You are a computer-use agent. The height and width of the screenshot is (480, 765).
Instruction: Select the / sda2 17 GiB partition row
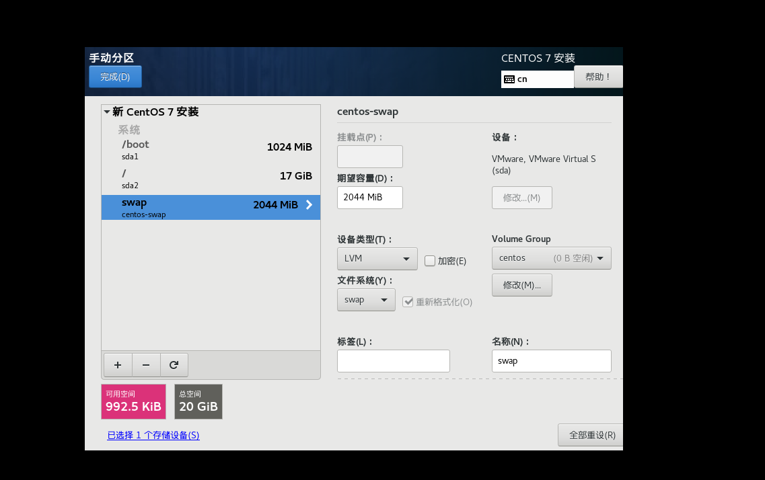(x=211, y=179)
